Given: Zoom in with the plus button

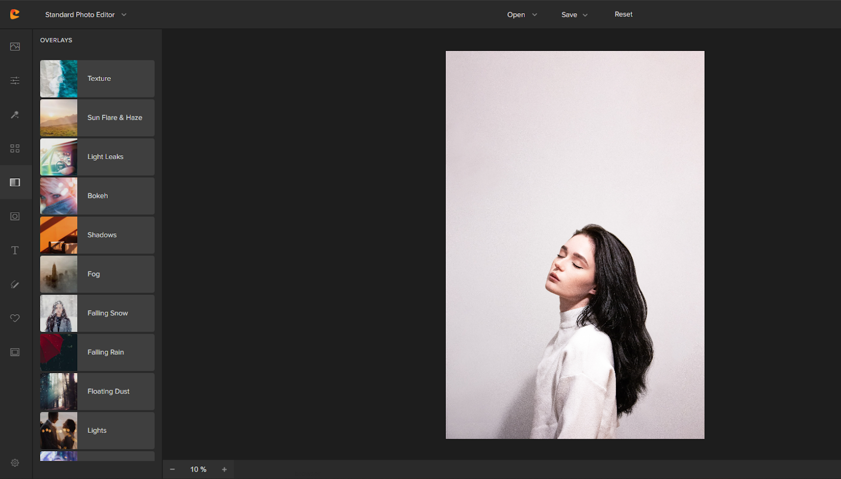Looking at the screenshot, I should click(224, 470).
